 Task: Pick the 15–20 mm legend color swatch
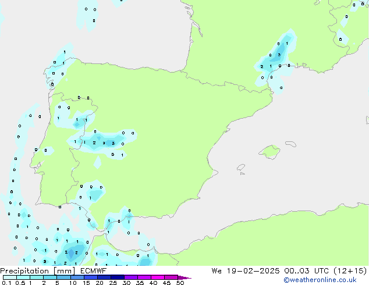(x=90, y=277)
